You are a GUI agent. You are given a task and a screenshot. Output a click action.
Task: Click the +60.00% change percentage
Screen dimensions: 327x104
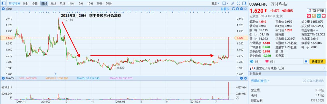287,11
